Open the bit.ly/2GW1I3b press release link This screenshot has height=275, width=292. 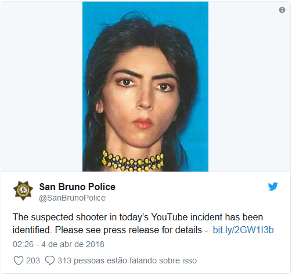[x=243, y=230]
